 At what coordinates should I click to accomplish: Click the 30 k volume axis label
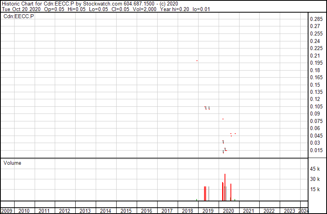(x=315, y=179)
